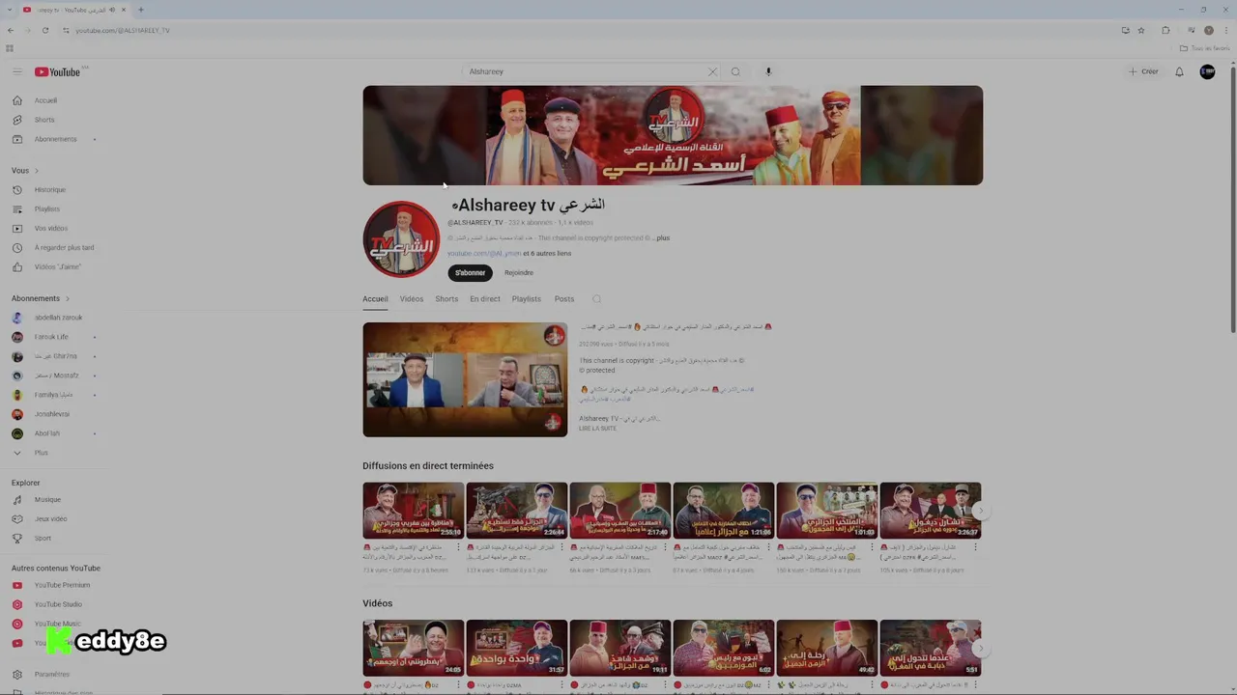Open AboFlah subscription channel
Image resolution: width=1237 pixels, height=695 pixels.
[x=47, y=433]
